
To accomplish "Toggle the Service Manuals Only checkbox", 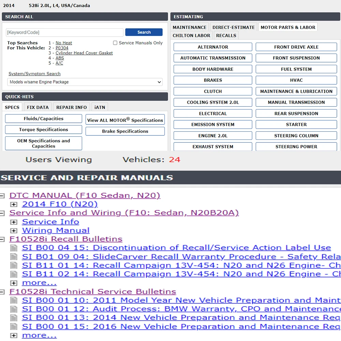I will point(115,43).
